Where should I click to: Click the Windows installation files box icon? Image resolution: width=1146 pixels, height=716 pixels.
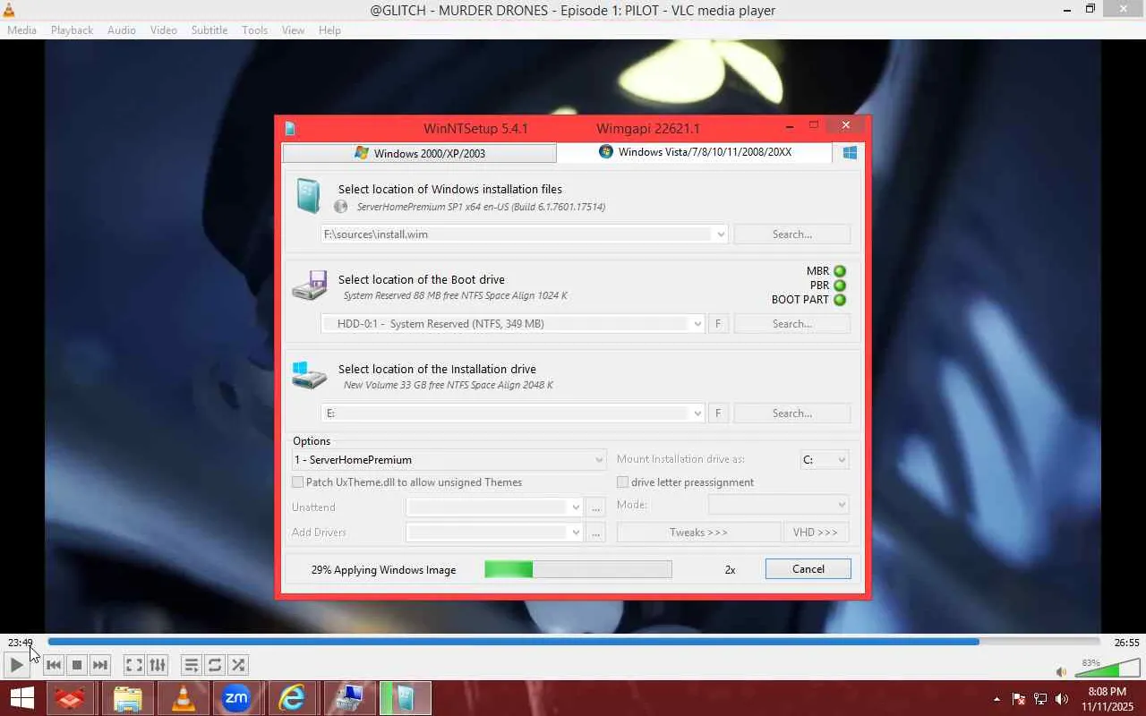[308, 196]
